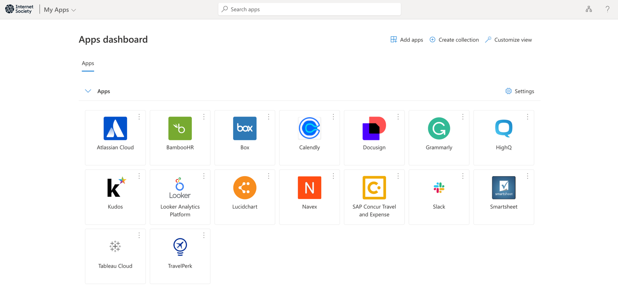
Task: Click the help question mark icon
Action: tap(607, 9)
